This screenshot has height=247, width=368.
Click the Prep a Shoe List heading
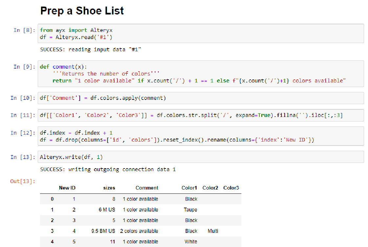(x=82, y=11)
